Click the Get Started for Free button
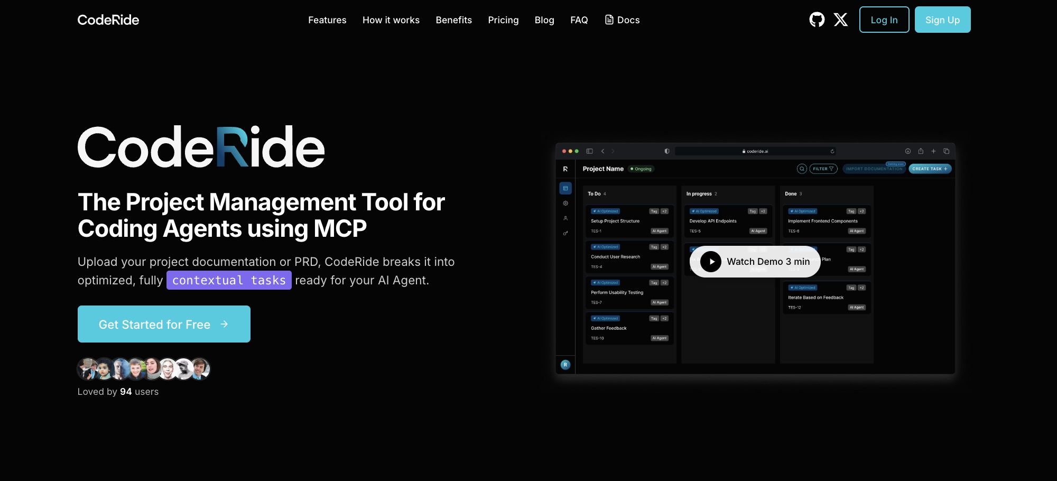Screen dimensions: 1057x481 pos(164,324)
